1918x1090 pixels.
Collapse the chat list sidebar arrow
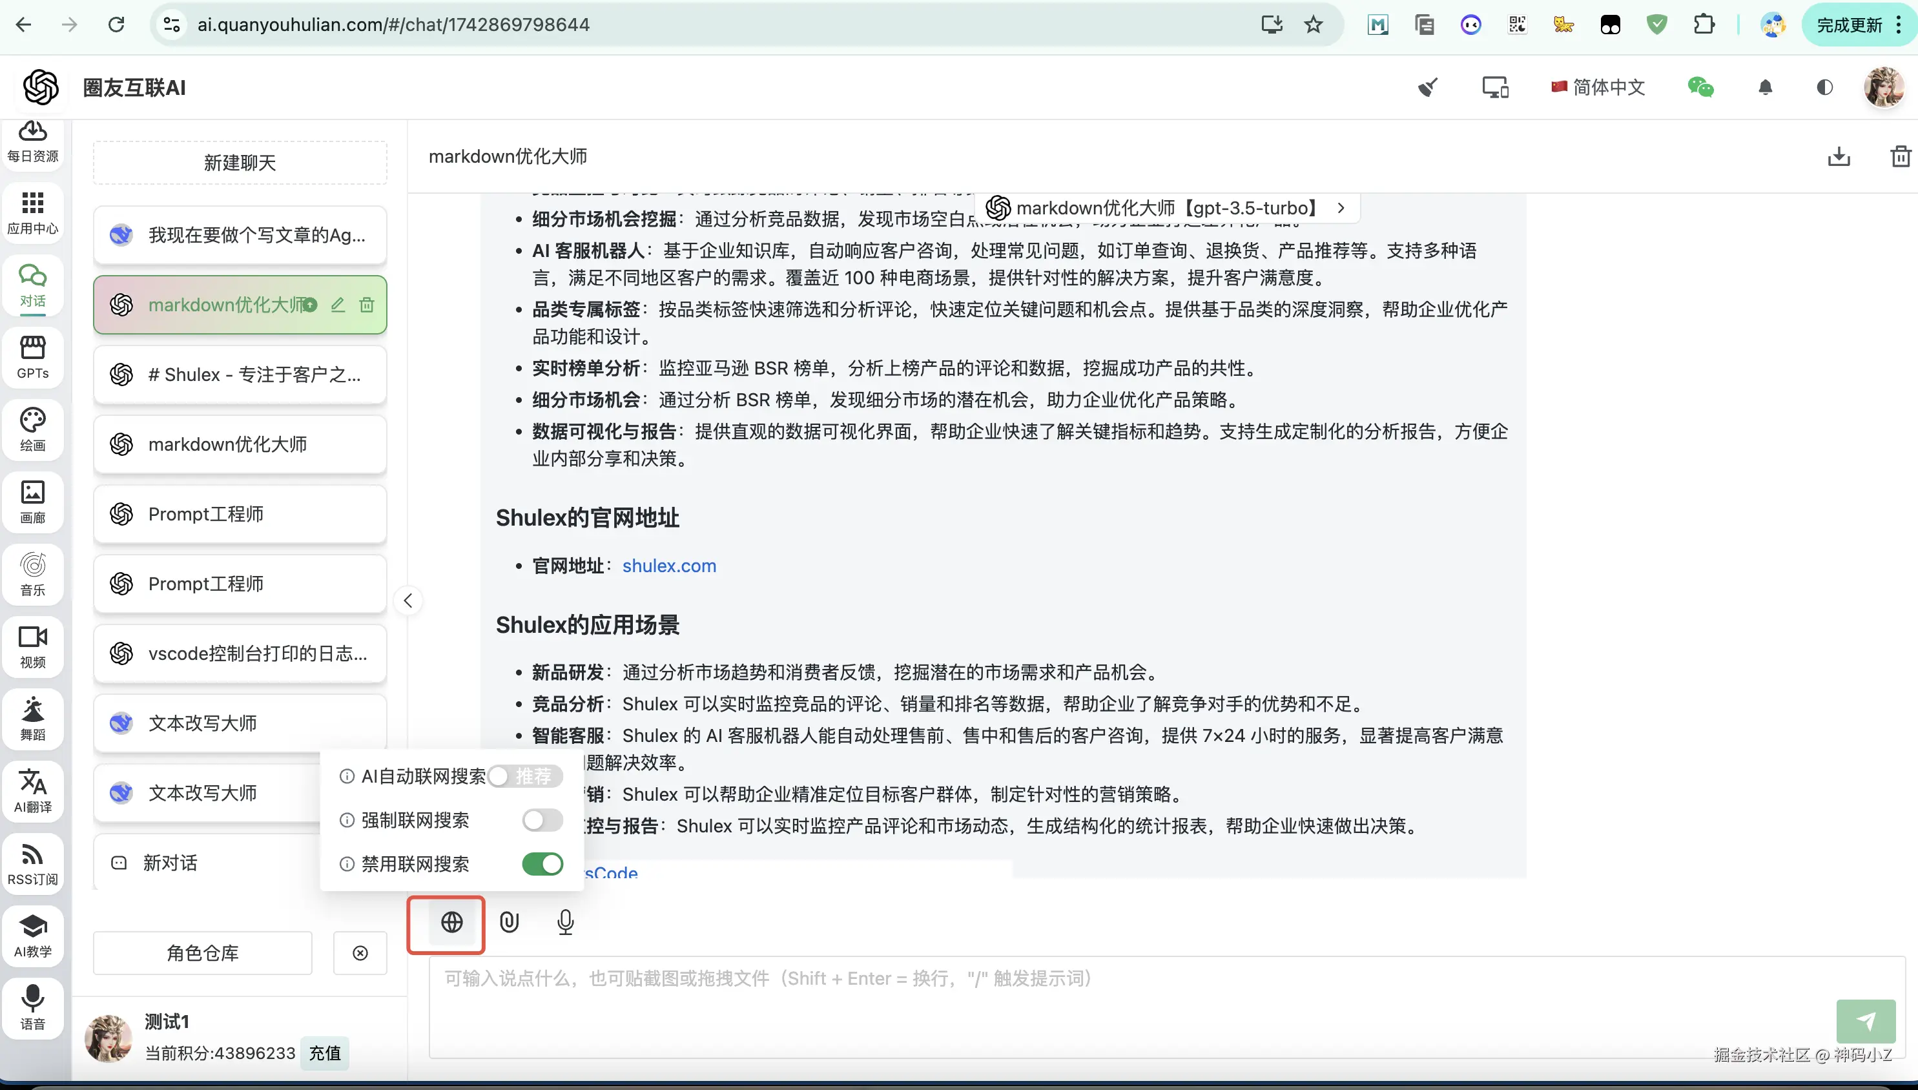(408, 601)
